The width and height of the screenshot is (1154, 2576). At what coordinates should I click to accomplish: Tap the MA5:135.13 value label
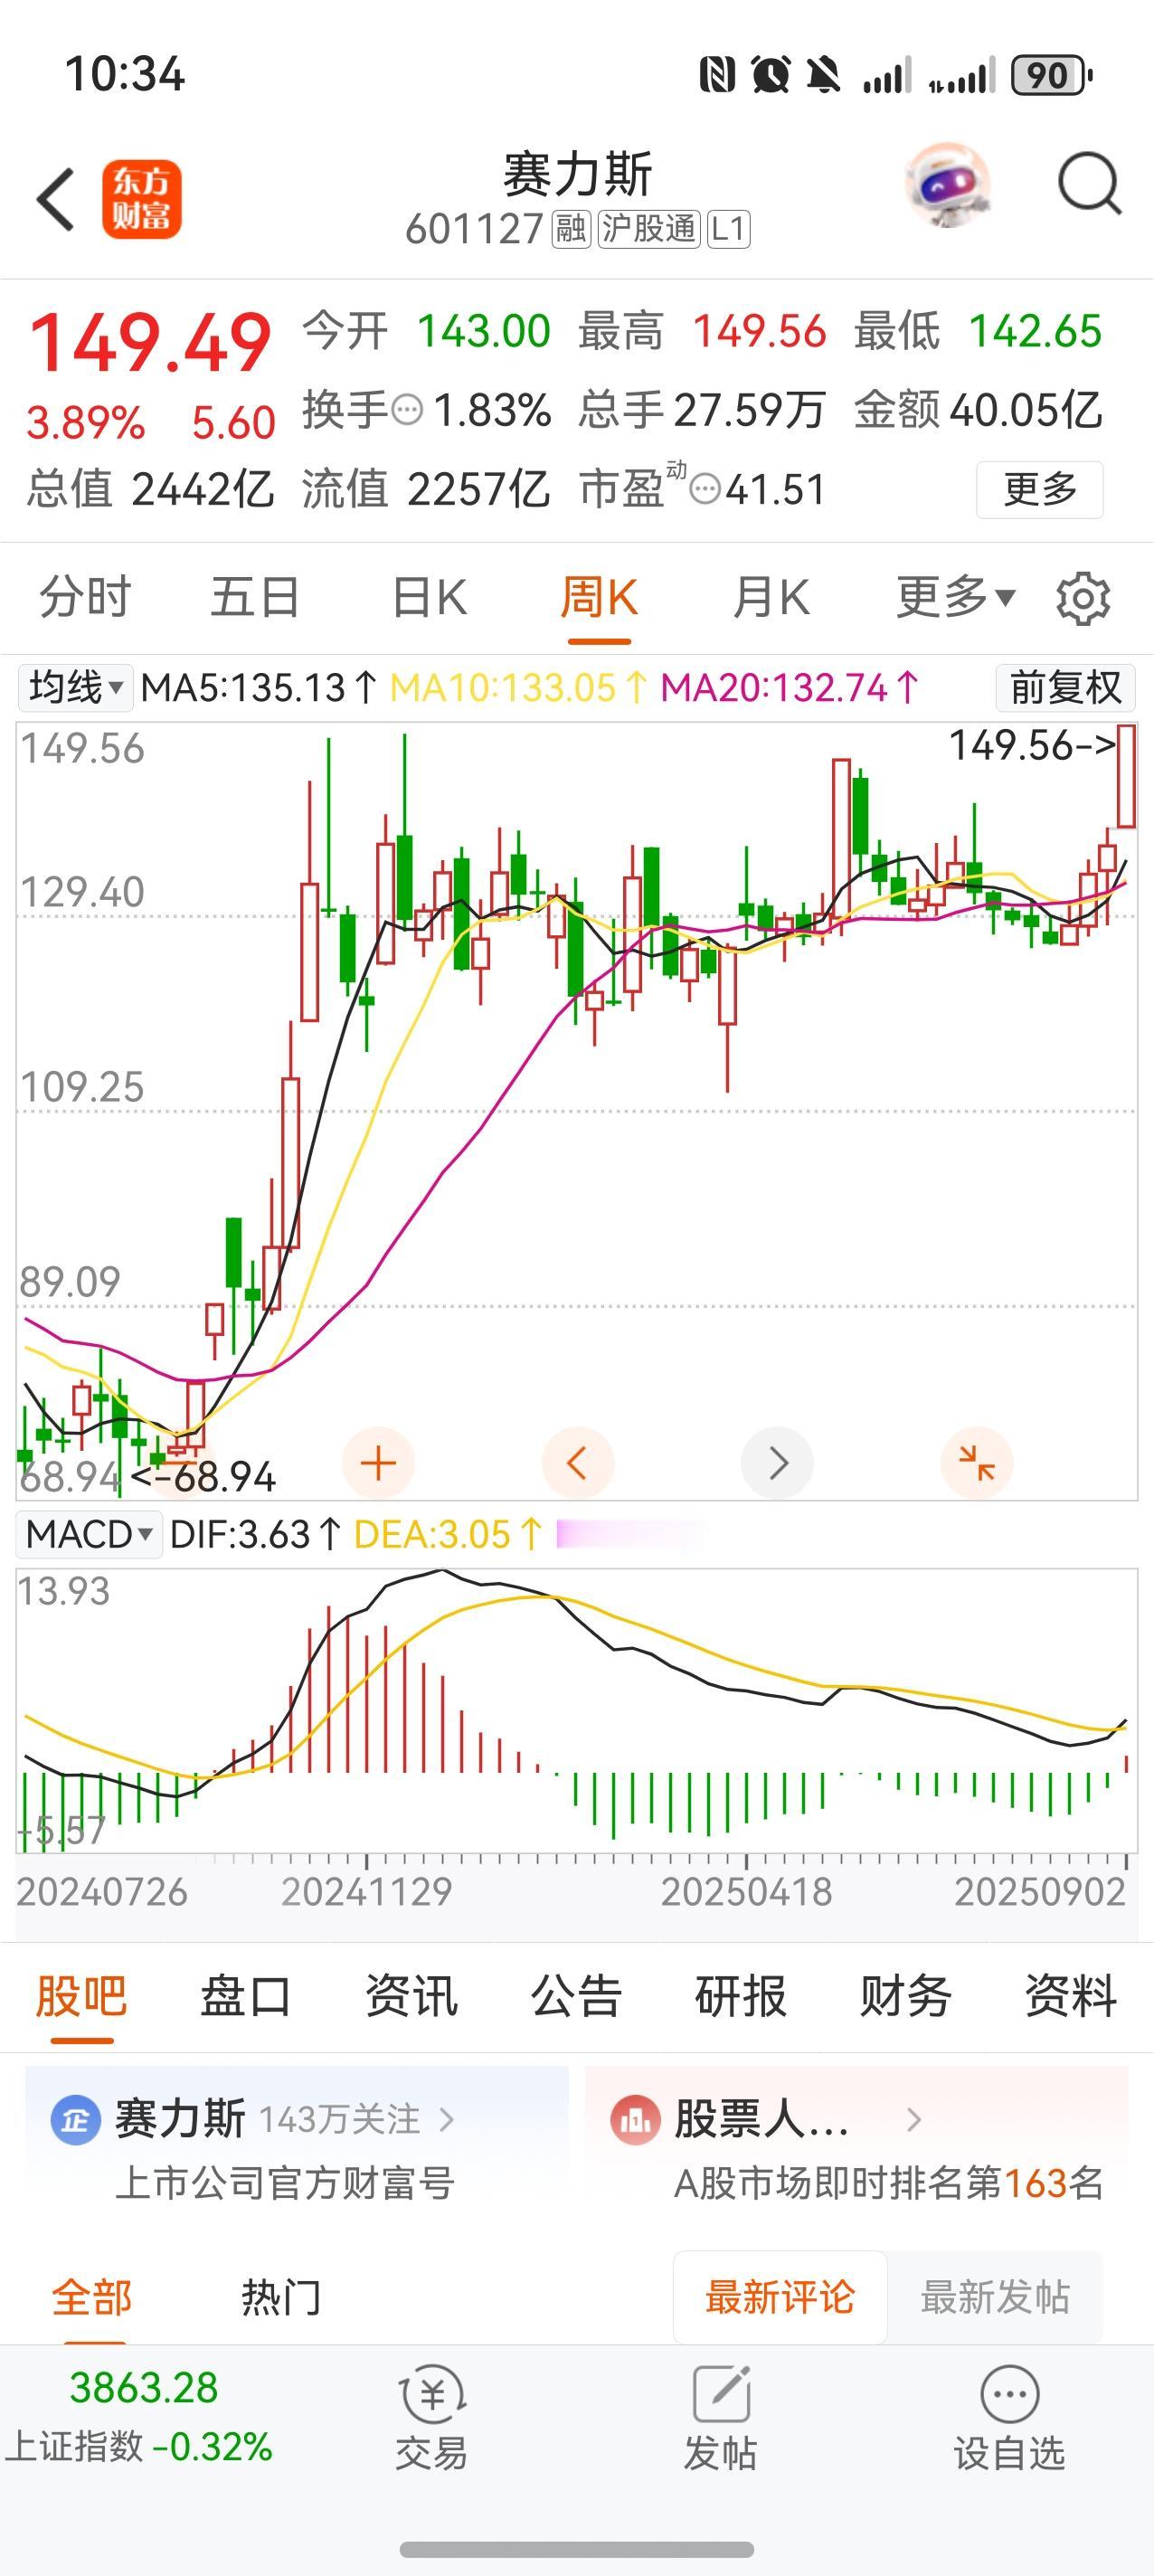pyautogui.click(x=259, y=688)
